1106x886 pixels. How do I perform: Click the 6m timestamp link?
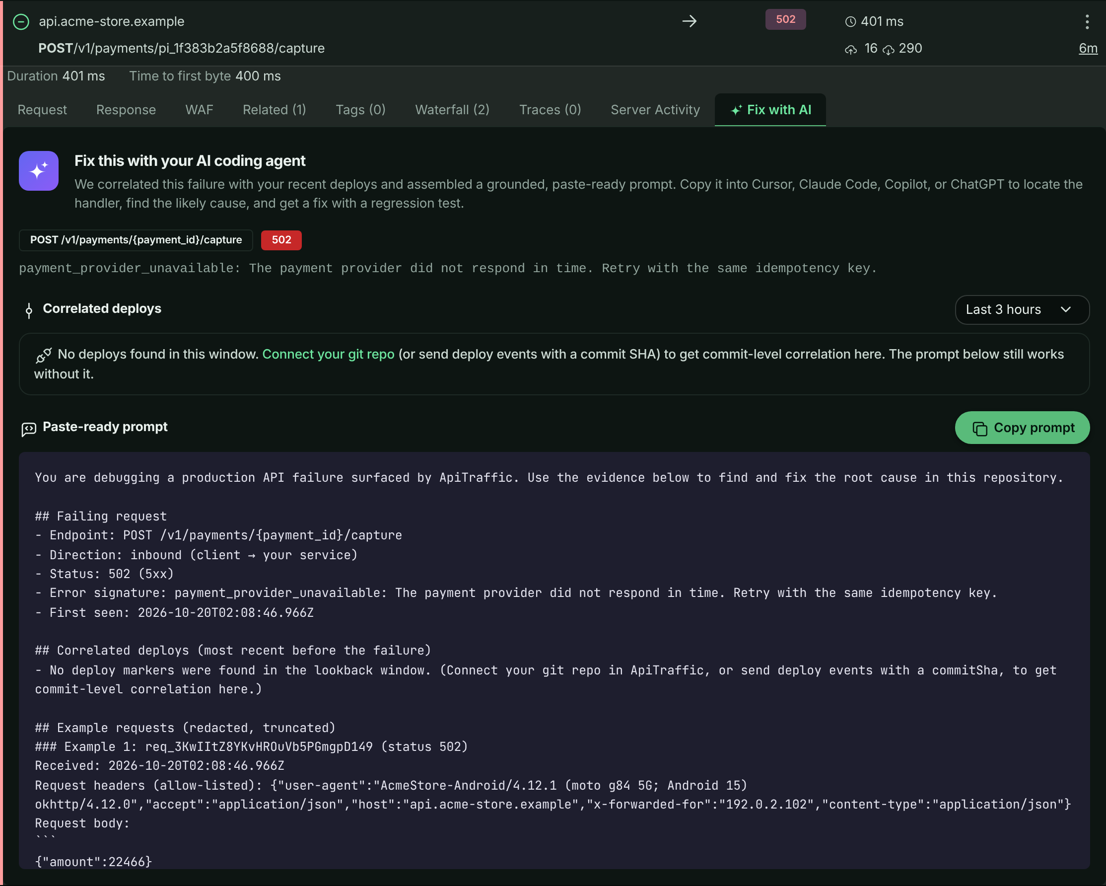pyautogui.click(x=1088, y=48)
